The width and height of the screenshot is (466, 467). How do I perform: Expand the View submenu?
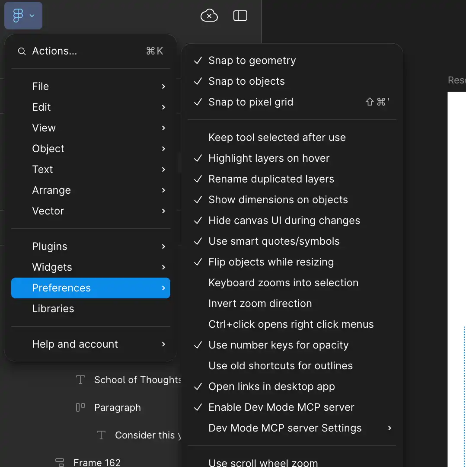pos(91,128)
